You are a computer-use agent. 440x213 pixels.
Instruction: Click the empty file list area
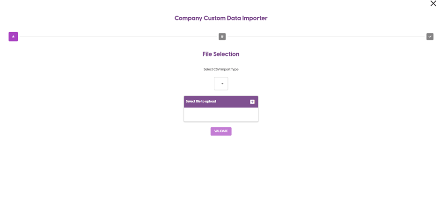click(x=221, y=115)
